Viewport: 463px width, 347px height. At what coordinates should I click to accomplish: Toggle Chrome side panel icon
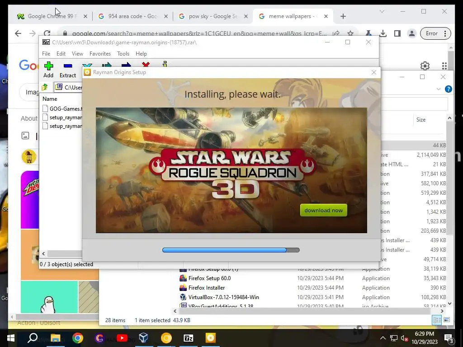(x=397, y=33)
